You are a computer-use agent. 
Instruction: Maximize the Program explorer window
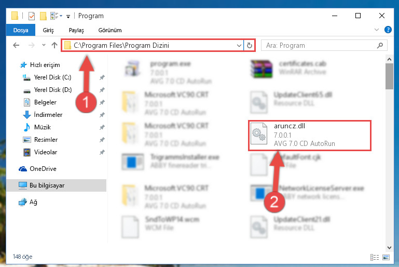click(358, 16)
